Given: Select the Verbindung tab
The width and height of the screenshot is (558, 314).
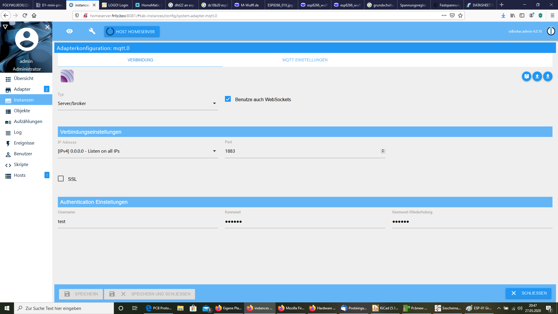Looking at the screenshot, I should pos(140,60).
